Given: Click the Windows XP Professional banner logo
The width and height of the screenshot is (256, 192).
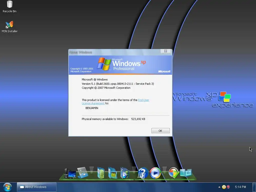Looking at the screenshot, I should click(121, 64).
